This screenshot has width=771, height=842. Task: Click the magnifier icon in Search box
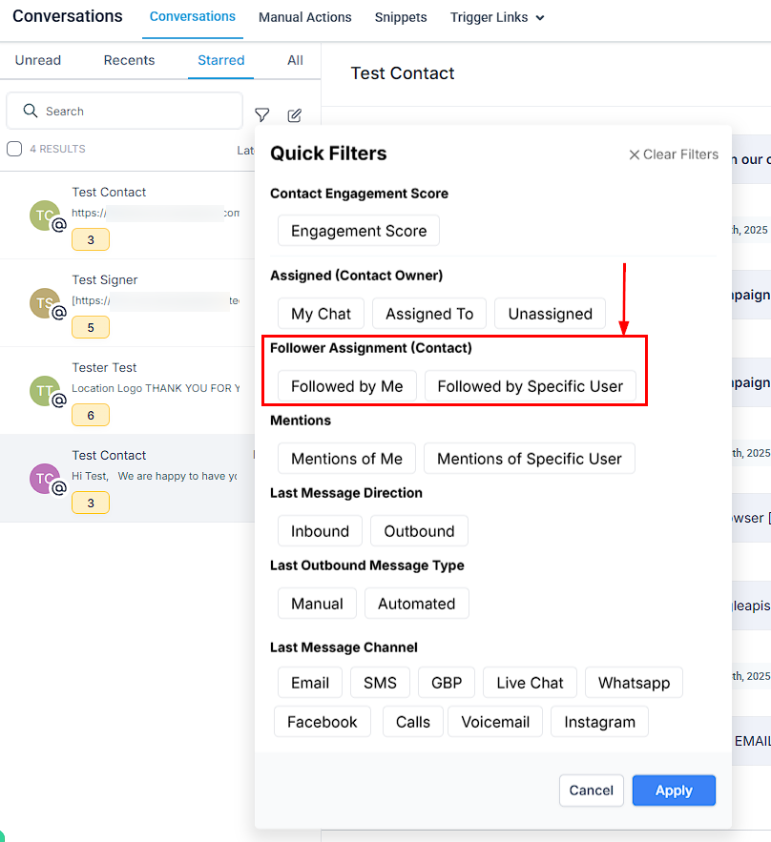point(31,111)
